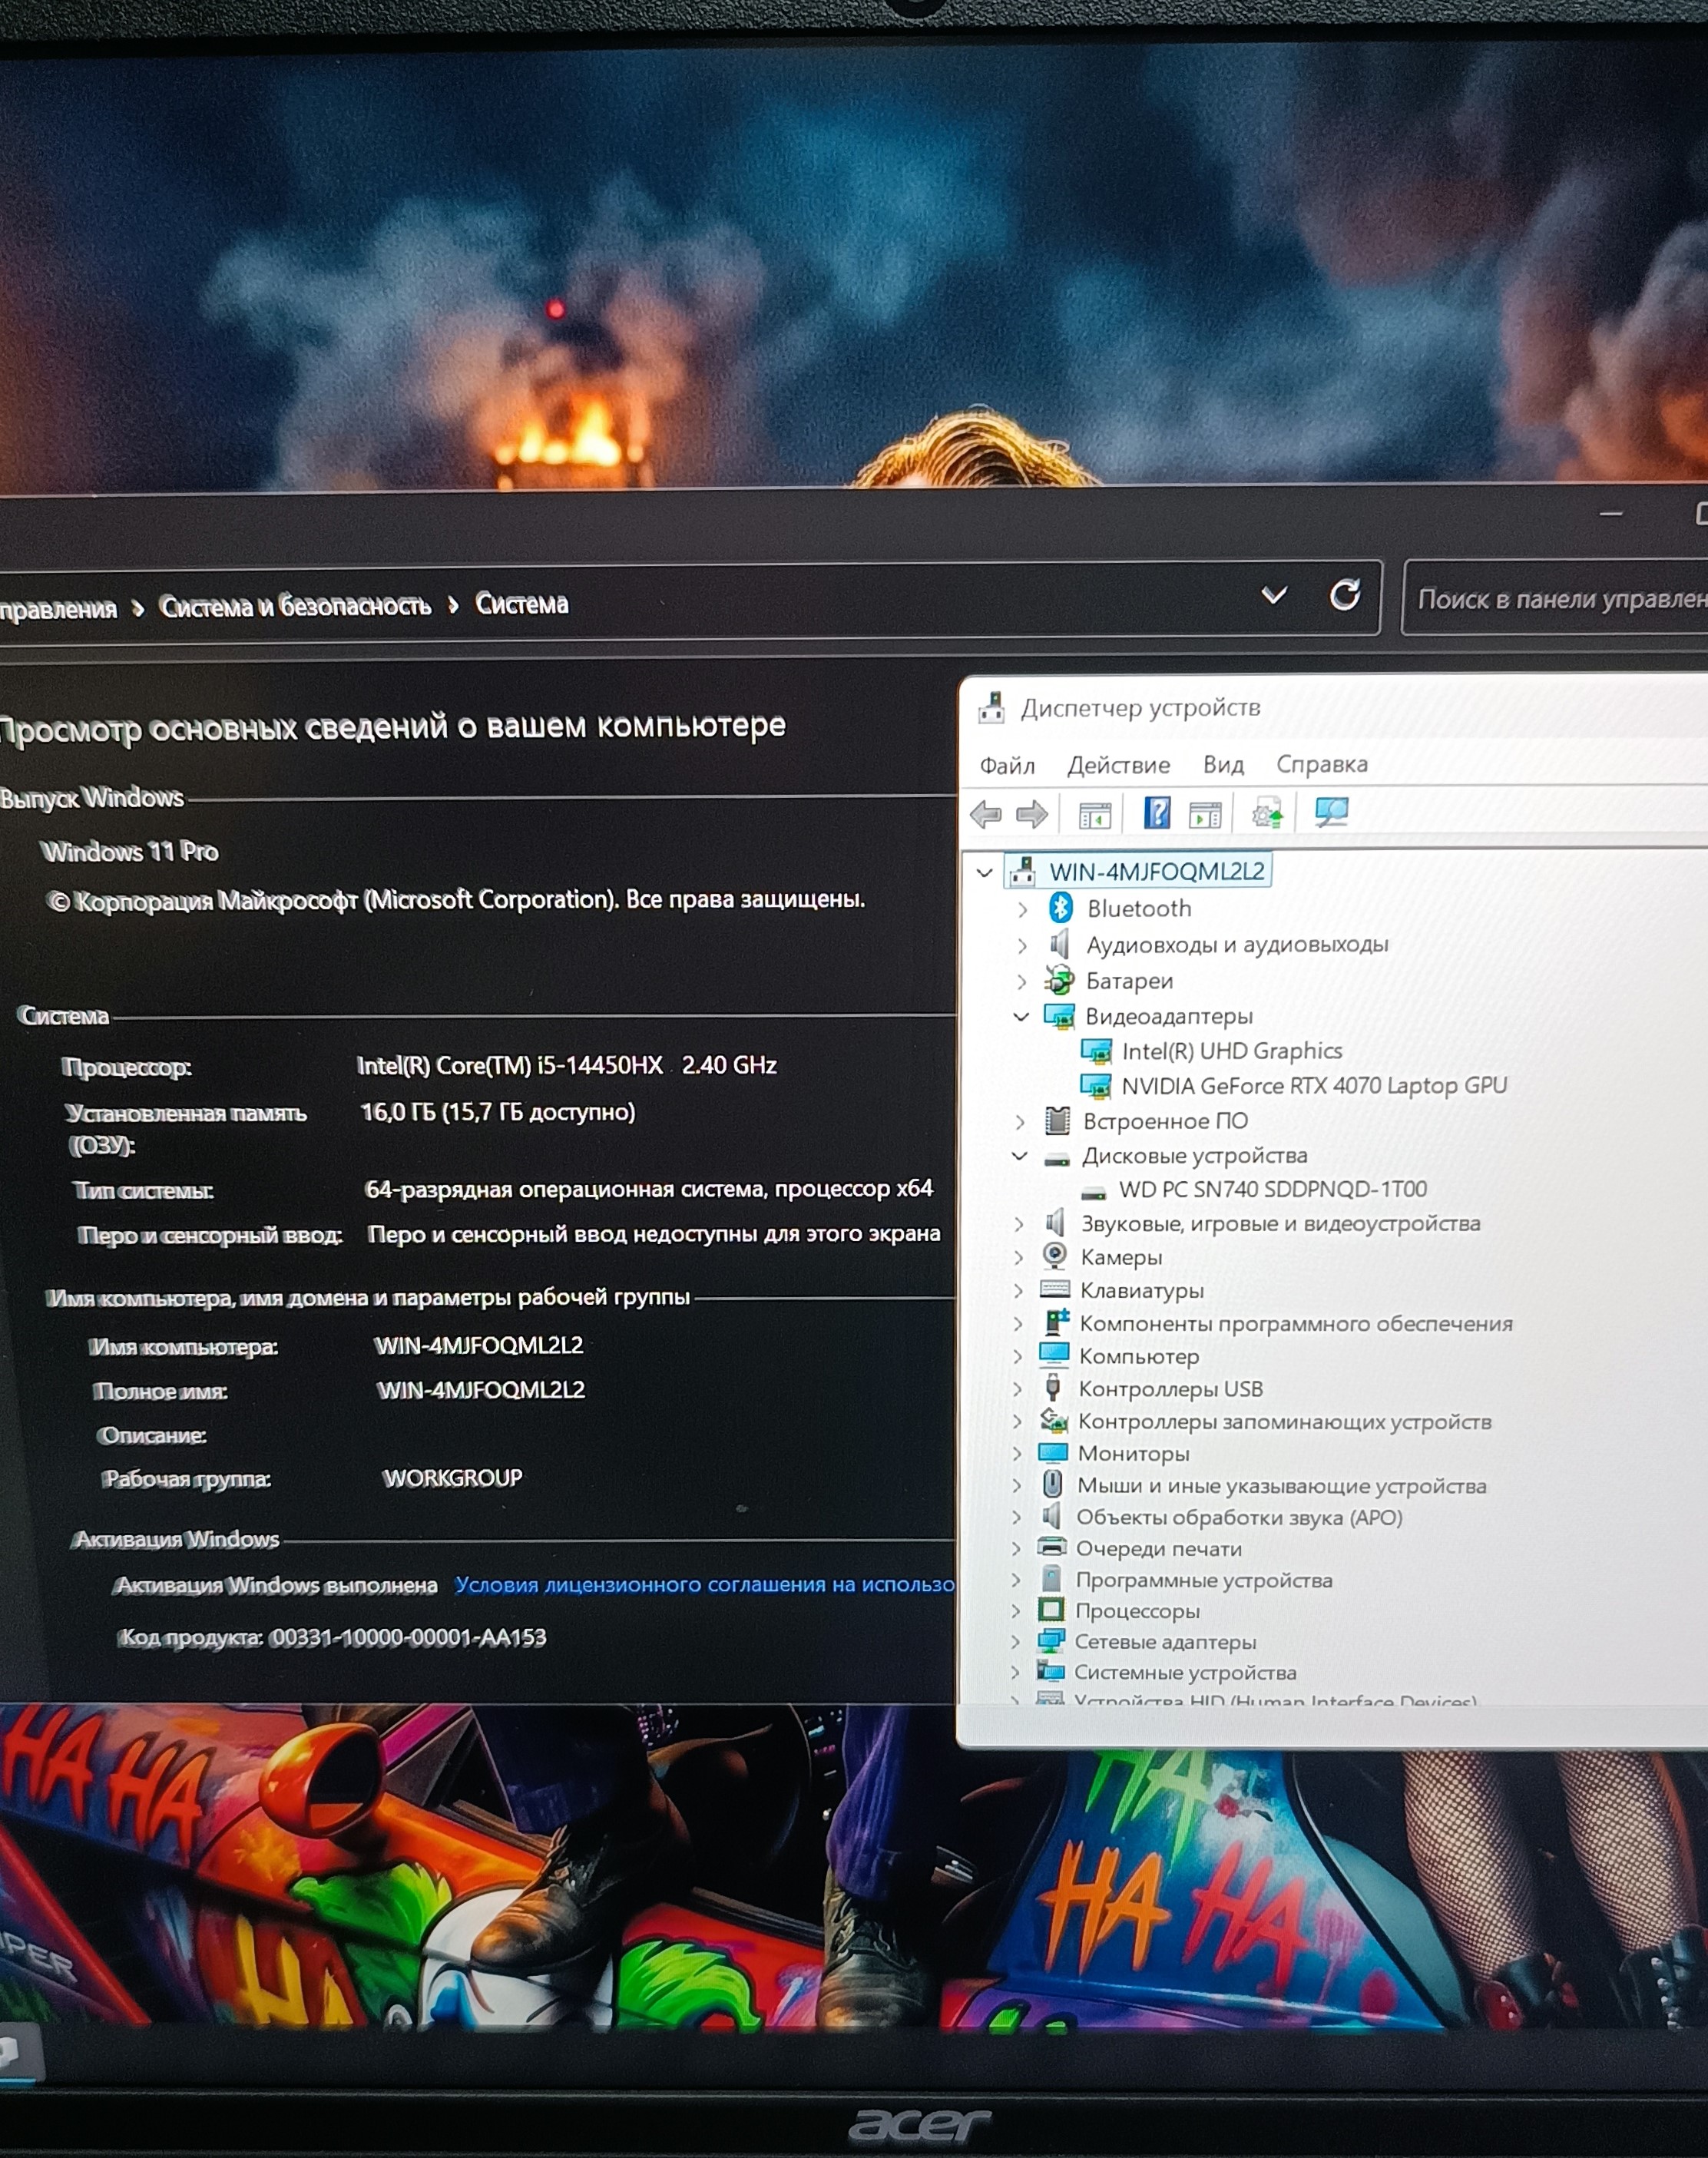Image resolution: width=1708 pixels, height=2158 pixels.
Task: Click the Полное имя value WIN-4MJFOQML2L2
Action: (x=481, y=1390)
